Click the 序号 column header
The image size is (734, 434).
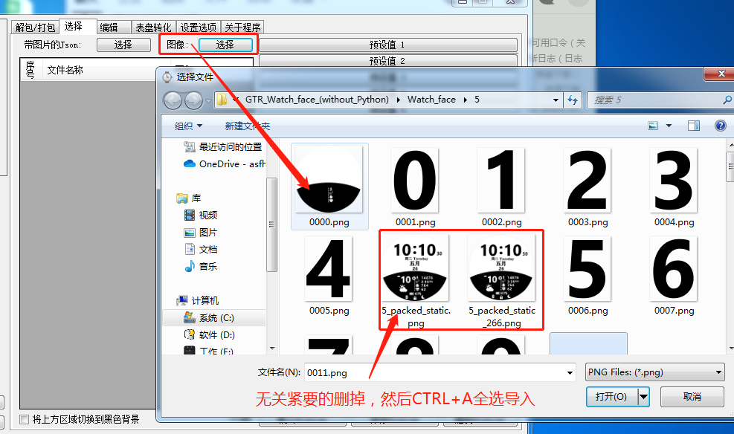pos(31,70)
